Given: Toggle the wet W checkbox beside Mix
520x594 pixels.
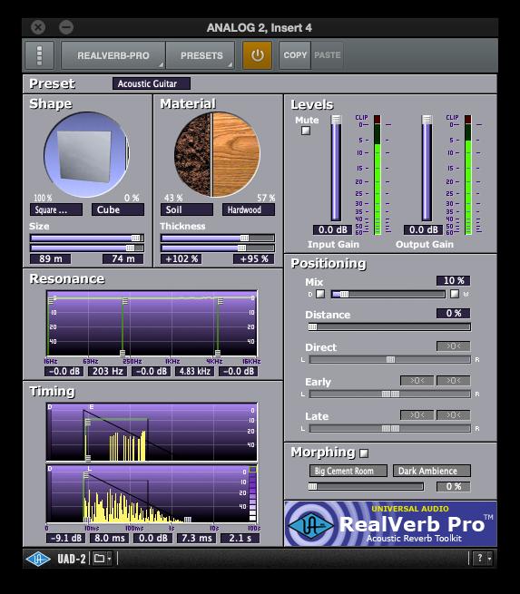Looking at the screenshot, I should click(455, 294).
